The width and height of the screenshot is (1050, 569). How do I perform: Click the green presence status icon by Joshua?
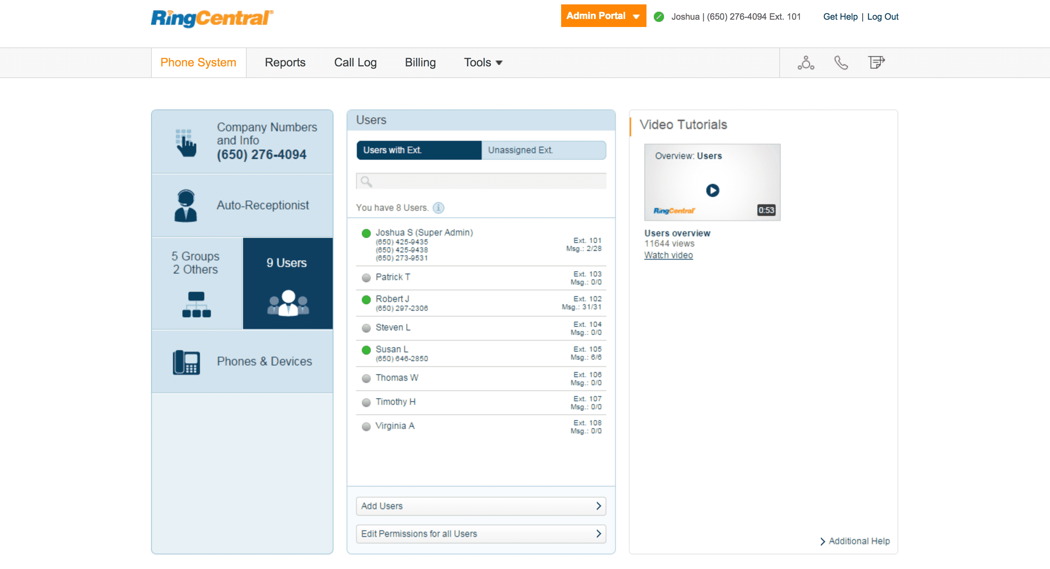(x=659, y=17)
